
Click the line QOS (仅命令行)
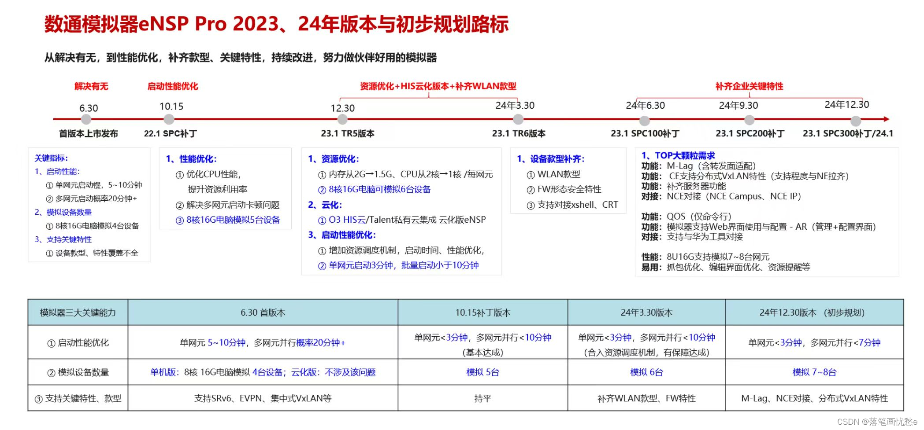(x=687, y=217)
